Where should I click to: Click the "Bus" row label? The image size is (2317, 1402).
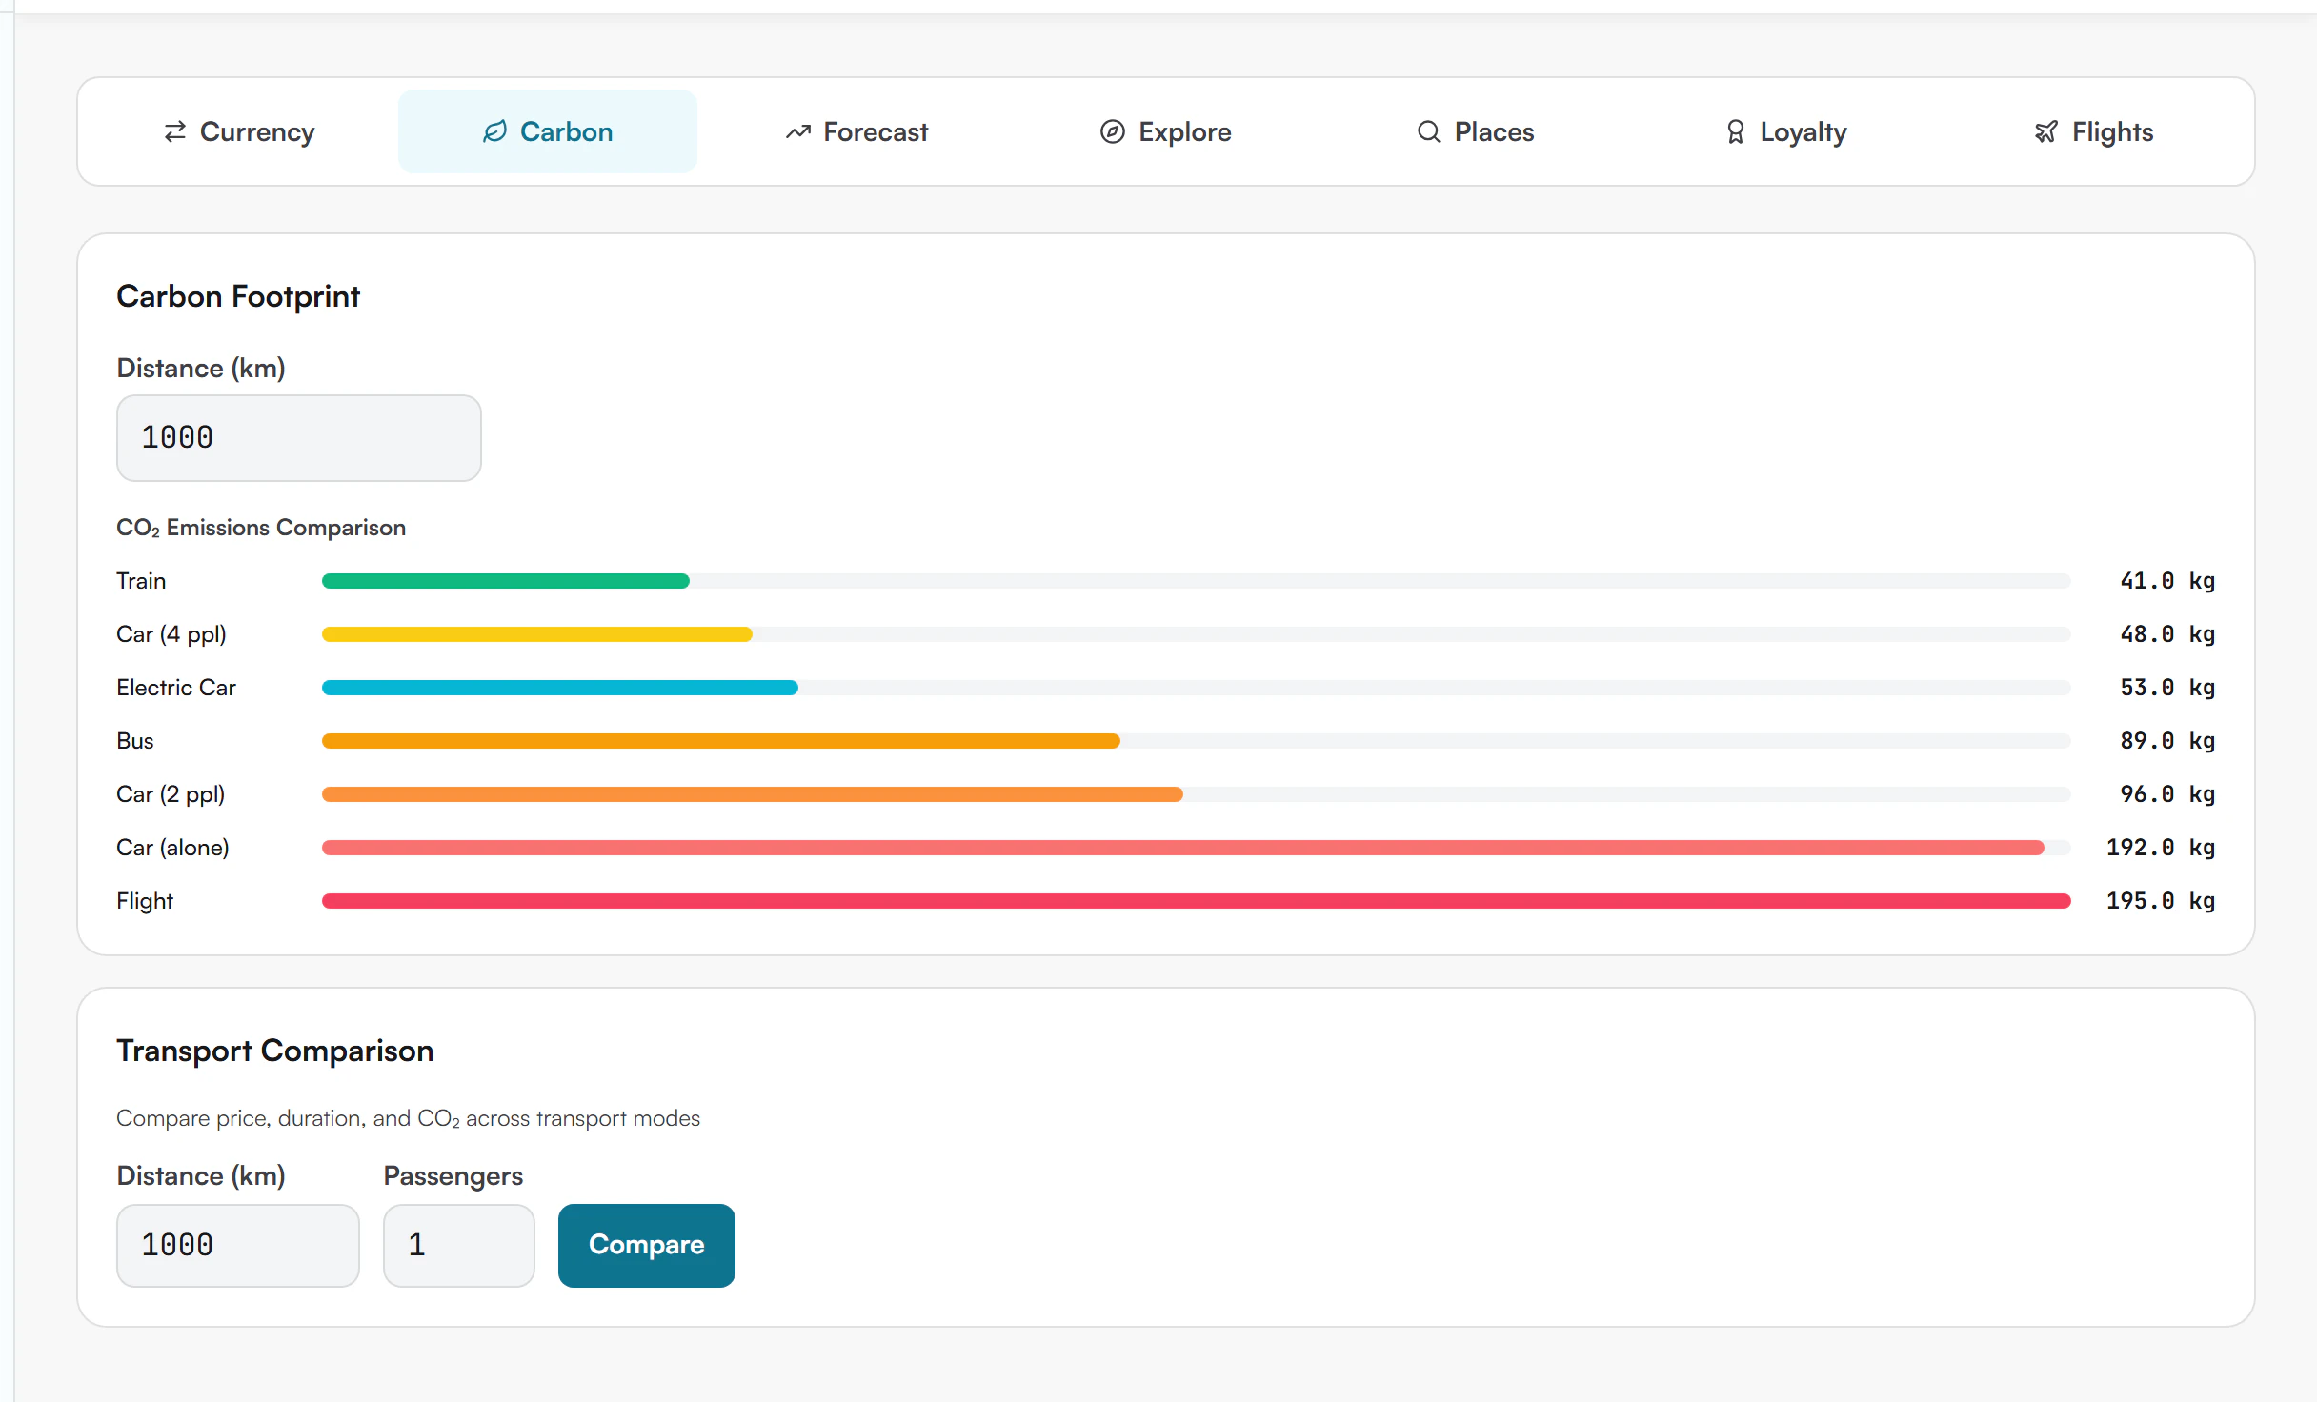pyautogui.click(x=135, y=741)
